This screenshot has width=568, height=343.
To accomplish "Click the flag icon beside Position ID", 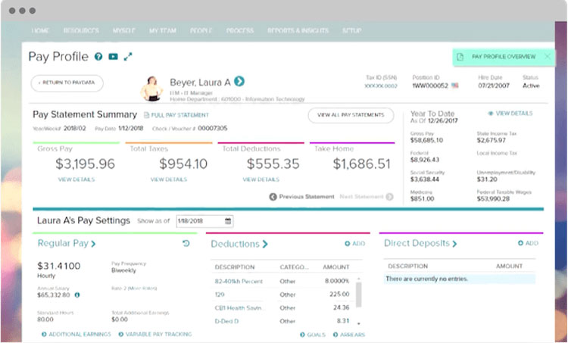I will pos(455,86).
